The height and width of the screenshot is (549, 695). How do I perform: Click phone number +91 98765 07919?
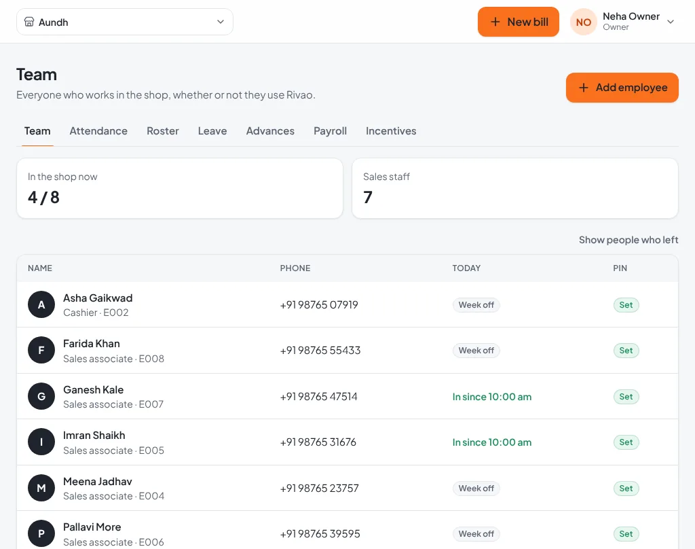(x=319, y=305)
